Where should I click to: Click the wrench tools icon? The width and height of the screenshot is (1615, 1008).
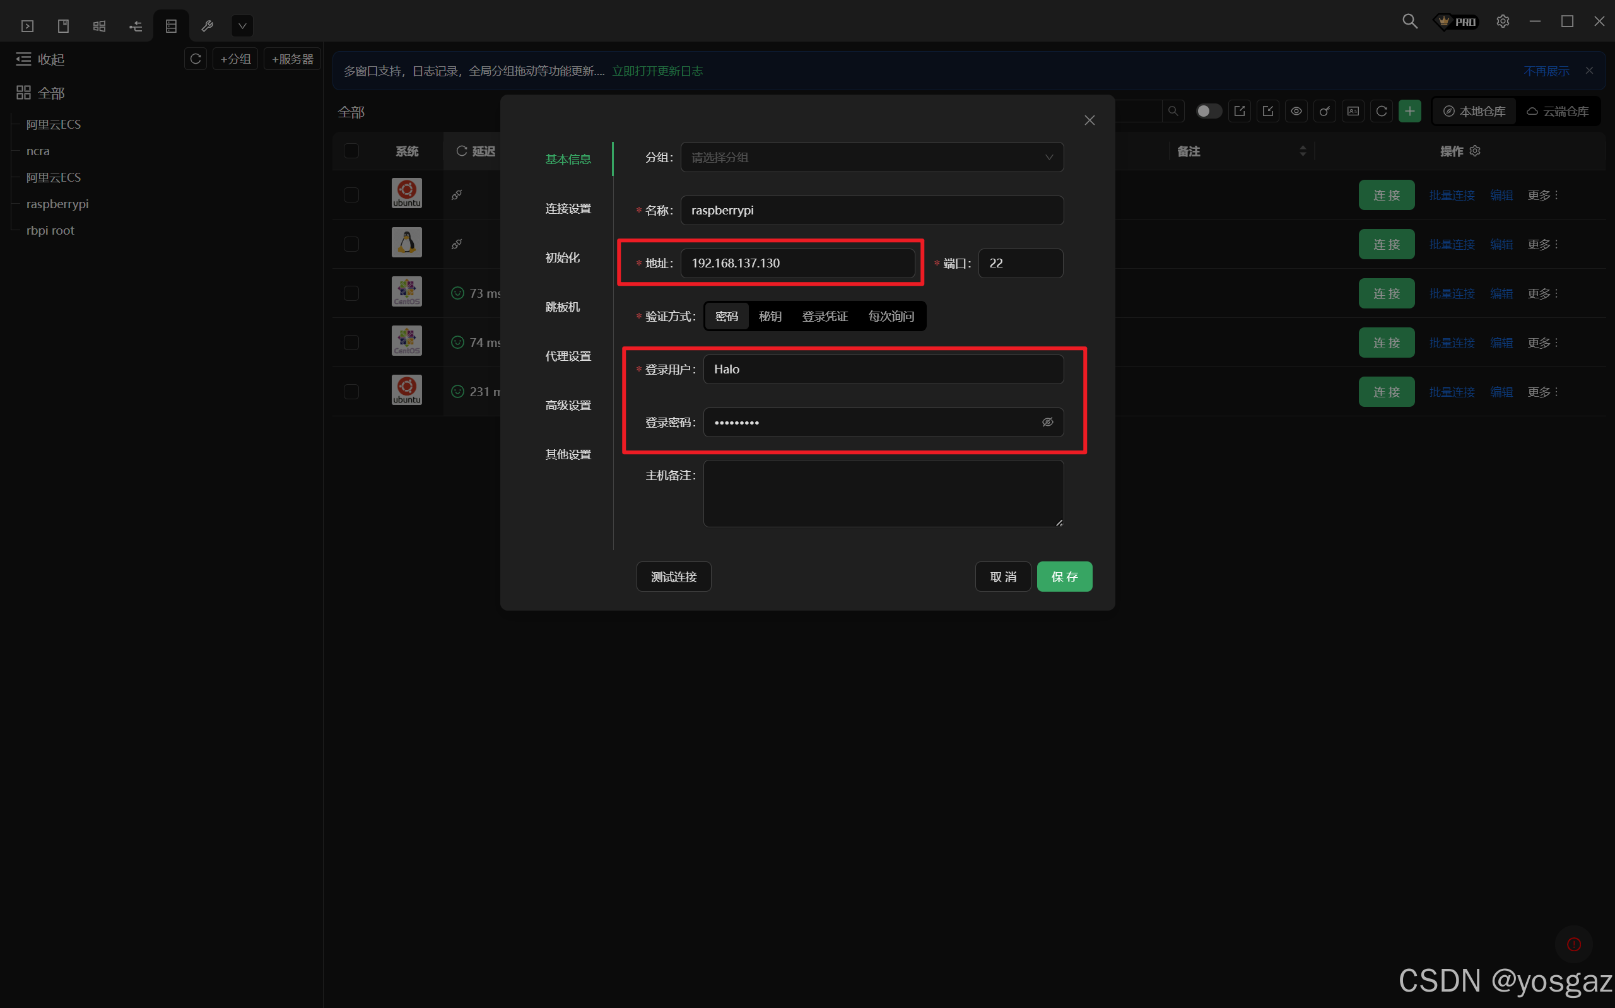[207, 26]
